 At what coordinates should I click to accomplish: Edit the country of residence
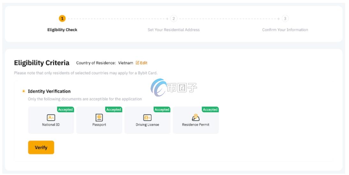[x=142, y=63]
